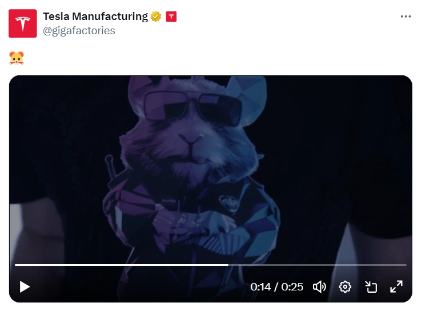Click the Tesla Manufacturing display name
The image size is (422, 311).
coord(95,17)
